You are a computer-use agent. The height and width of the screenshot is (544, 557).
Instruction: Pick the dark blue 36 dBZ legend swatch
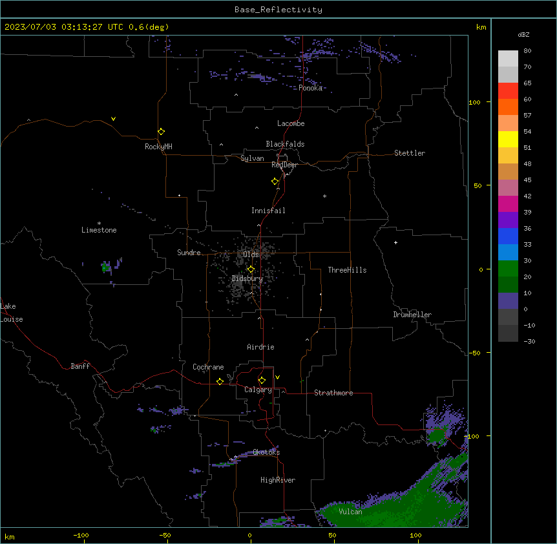click(508, 236)
